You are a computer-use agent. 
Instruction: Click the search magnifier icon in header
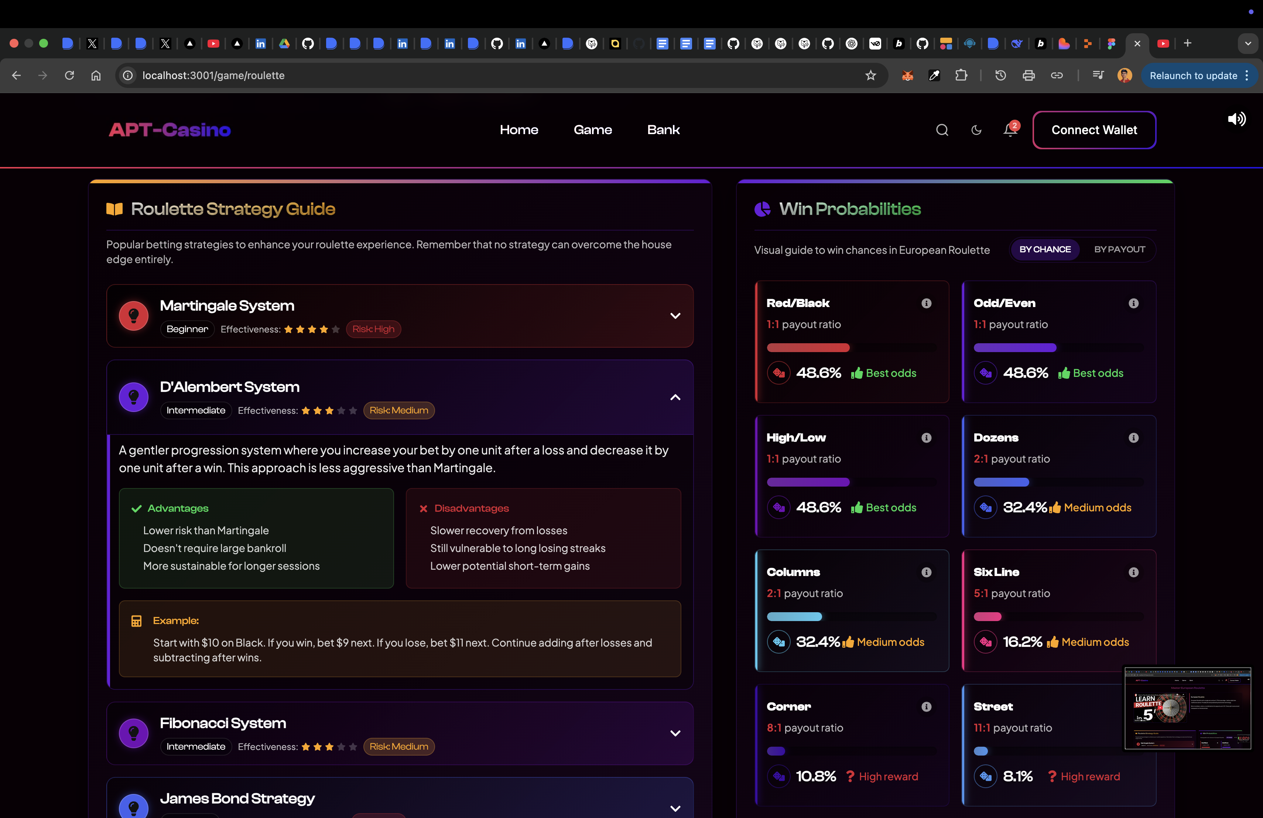942,130
